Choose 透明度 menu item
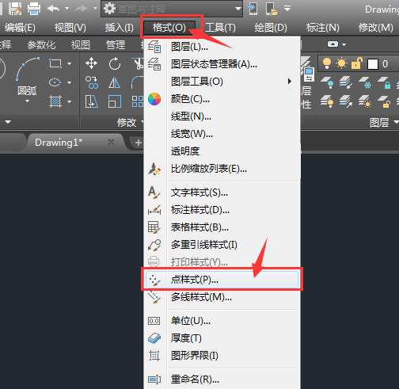Screen dimensions: 399x389 tap(222, 151)
